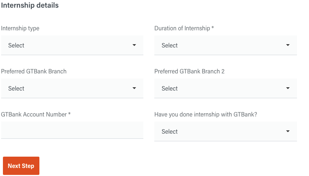Click the Next Step button

[21, 166]
